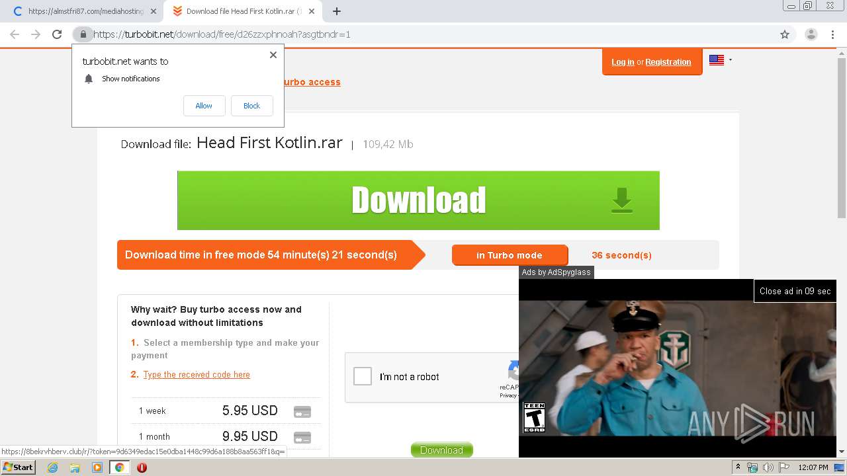Click the Ads by AdSpyglass label
Screen dimensions: 847x476
pyautogui.click(x=556, y=272)
